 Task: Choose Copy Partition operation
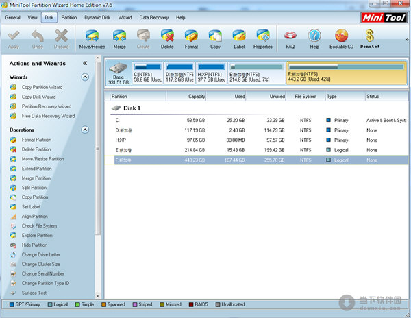click(x=35, y=197)
